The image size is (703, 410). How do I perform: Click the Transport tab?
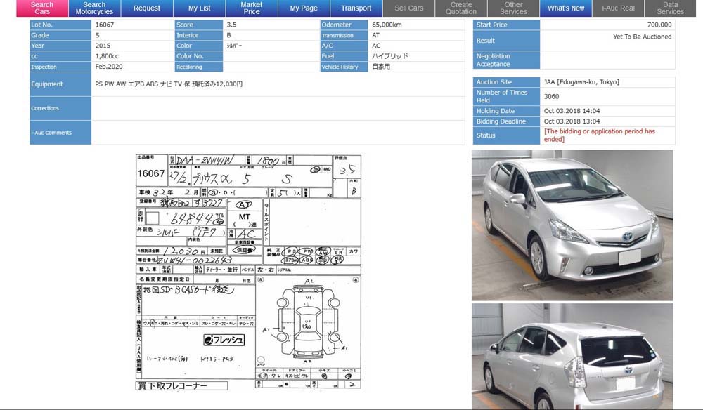click(x=356, y=8)
